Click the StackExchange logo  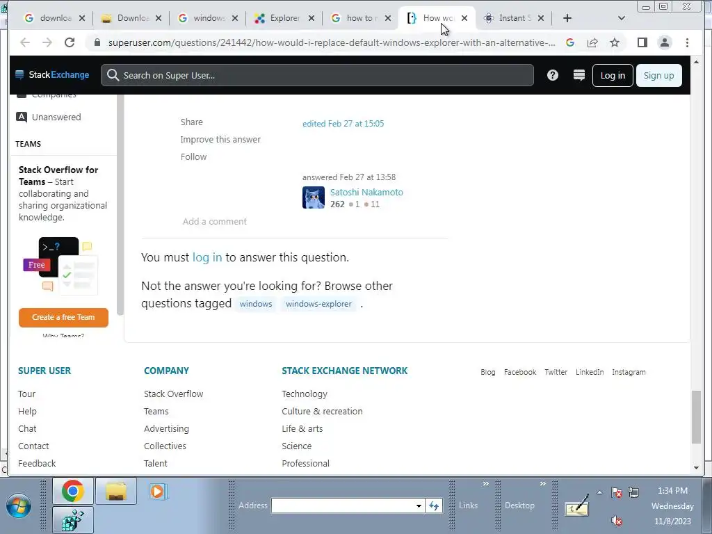click(52, 75)
